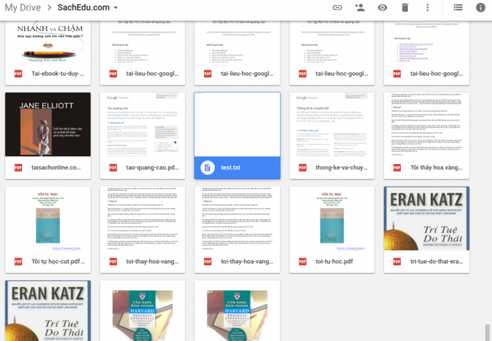Click PDF icon next to toi-tu-hoc.pdf
This screenshot has height=341, width=492.
302,262
